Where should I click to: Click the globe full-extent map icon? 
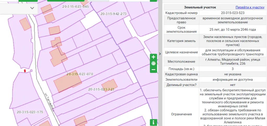(153, 63)
